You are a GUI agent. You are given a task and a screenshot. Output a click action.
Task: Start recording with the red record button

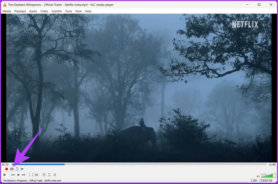[x=7, y=169]
